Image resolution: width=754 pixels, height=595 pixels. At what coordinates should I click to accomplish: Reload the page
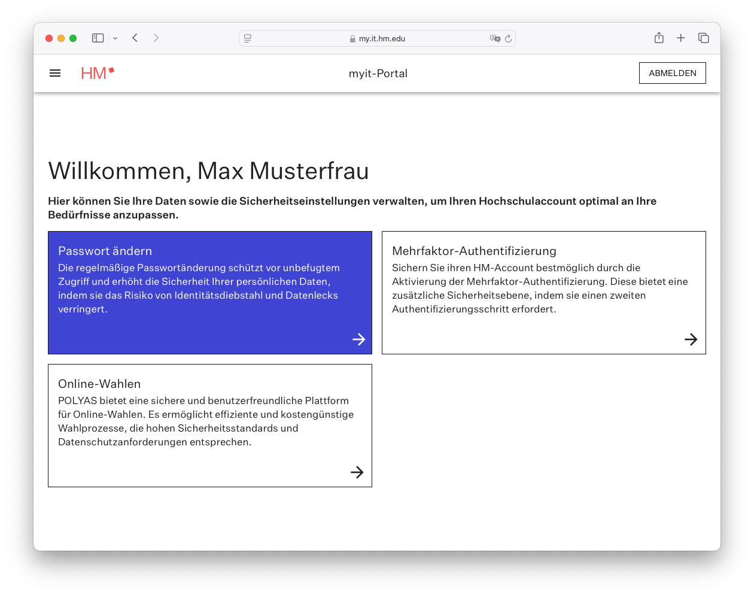[508, 39]
